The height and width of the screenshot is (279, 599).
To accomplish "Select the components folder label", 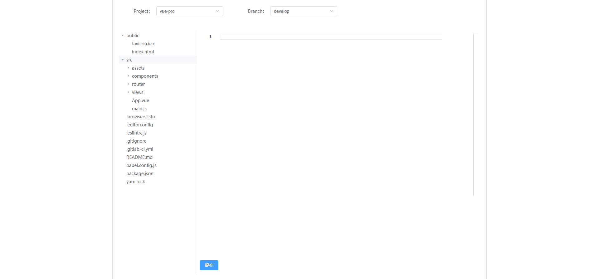I will click(x=145, y=76).
